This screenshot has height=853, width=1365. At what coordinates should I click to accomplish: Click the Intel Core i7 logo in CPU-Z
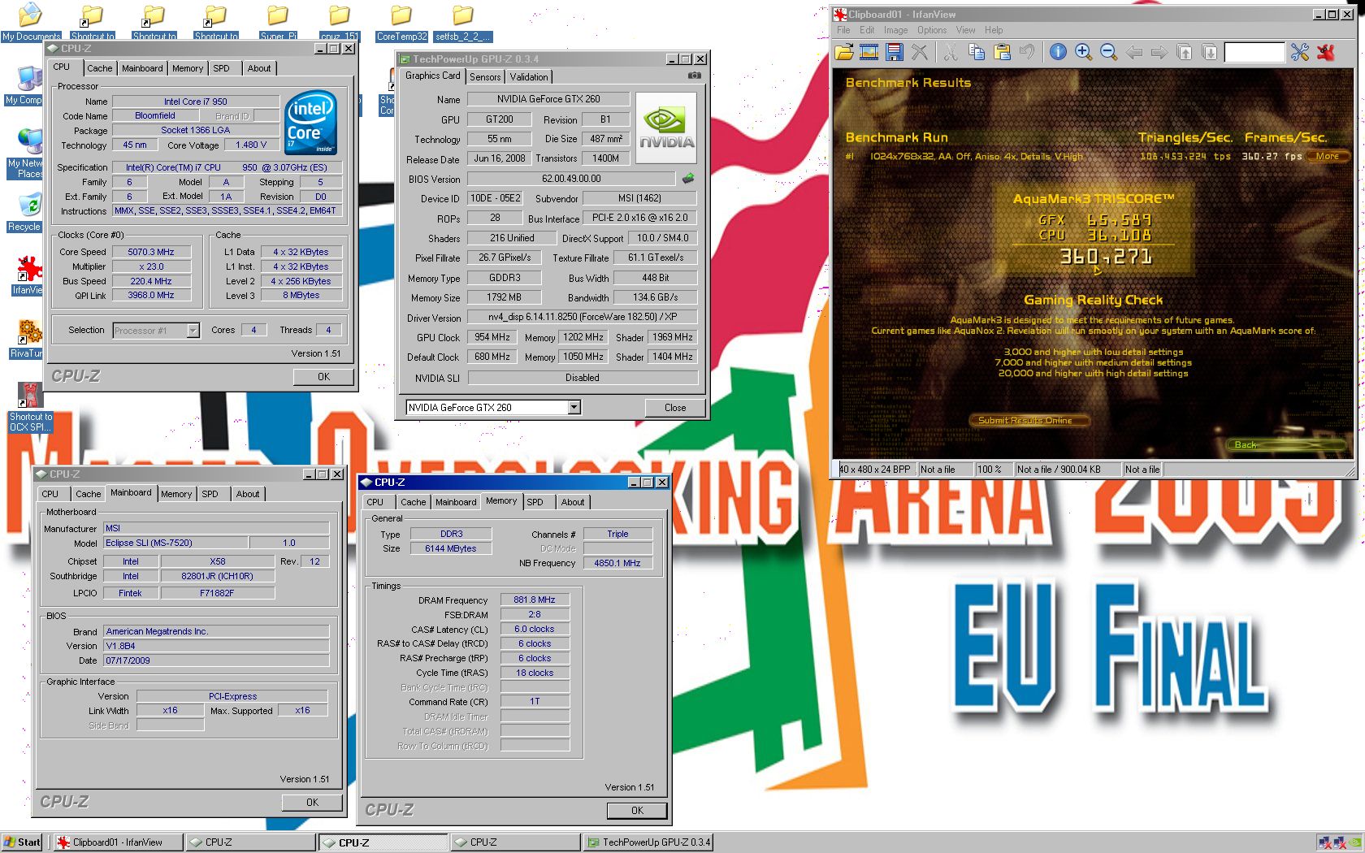point(310,123)
